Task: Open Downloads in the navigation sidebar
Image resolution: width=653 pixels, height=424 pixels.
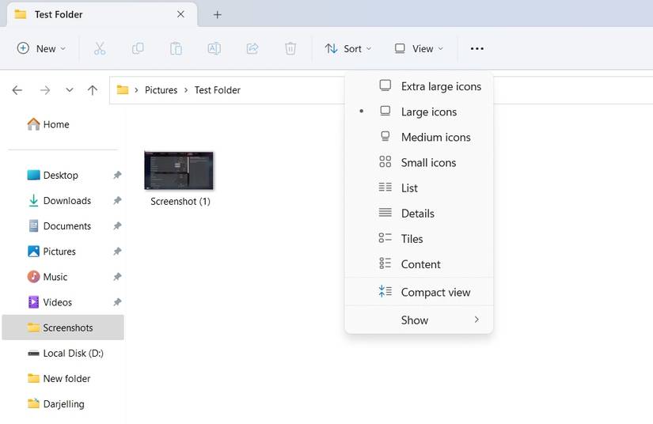Action: click(x=66, y=201)
